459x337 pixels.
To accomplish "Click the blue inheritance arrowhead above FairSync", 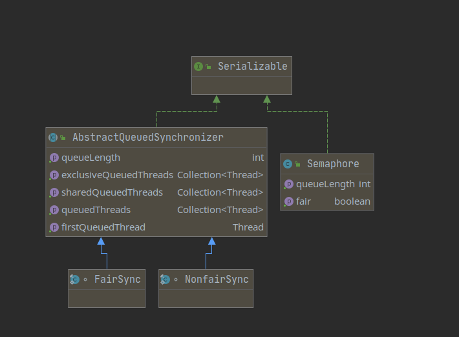I will click(x=101, y=241).
